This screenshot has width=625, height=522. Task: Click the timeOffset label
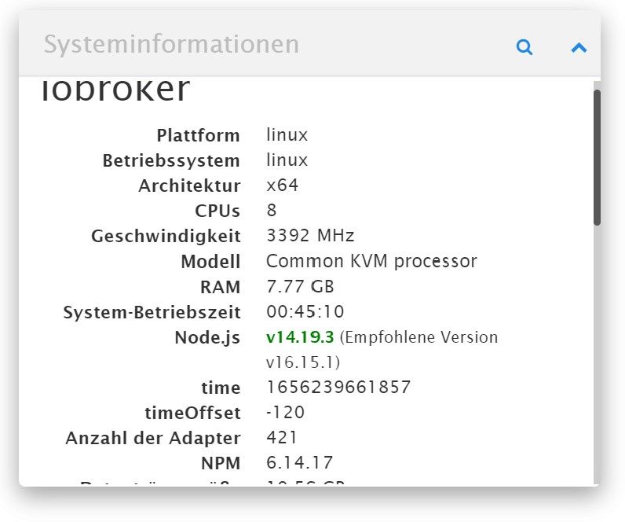tap(192, 413)
